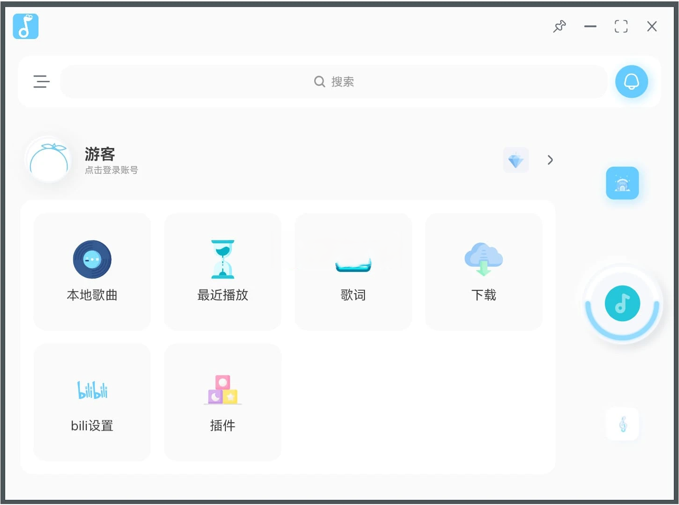Click the guest avatar picture
Screen dimensions: 679x505
(x=49, y=160)
